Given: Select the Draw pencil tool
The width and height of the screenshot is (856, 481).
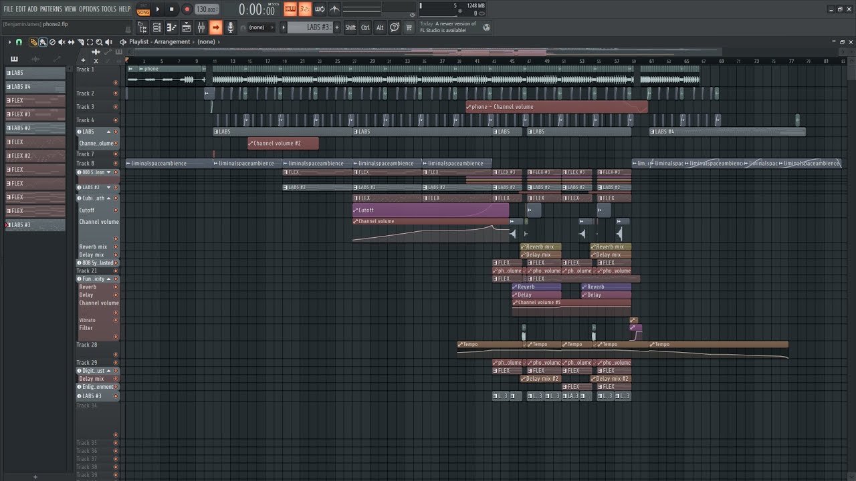Looking at the screenshot, I should tap(33, 42).
